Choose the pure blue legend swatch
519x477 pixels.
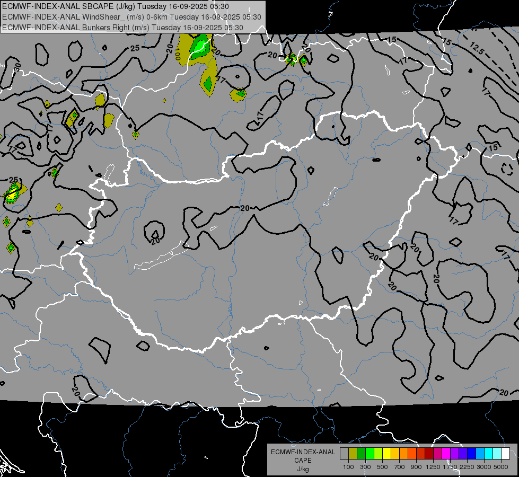click(472, 454)
